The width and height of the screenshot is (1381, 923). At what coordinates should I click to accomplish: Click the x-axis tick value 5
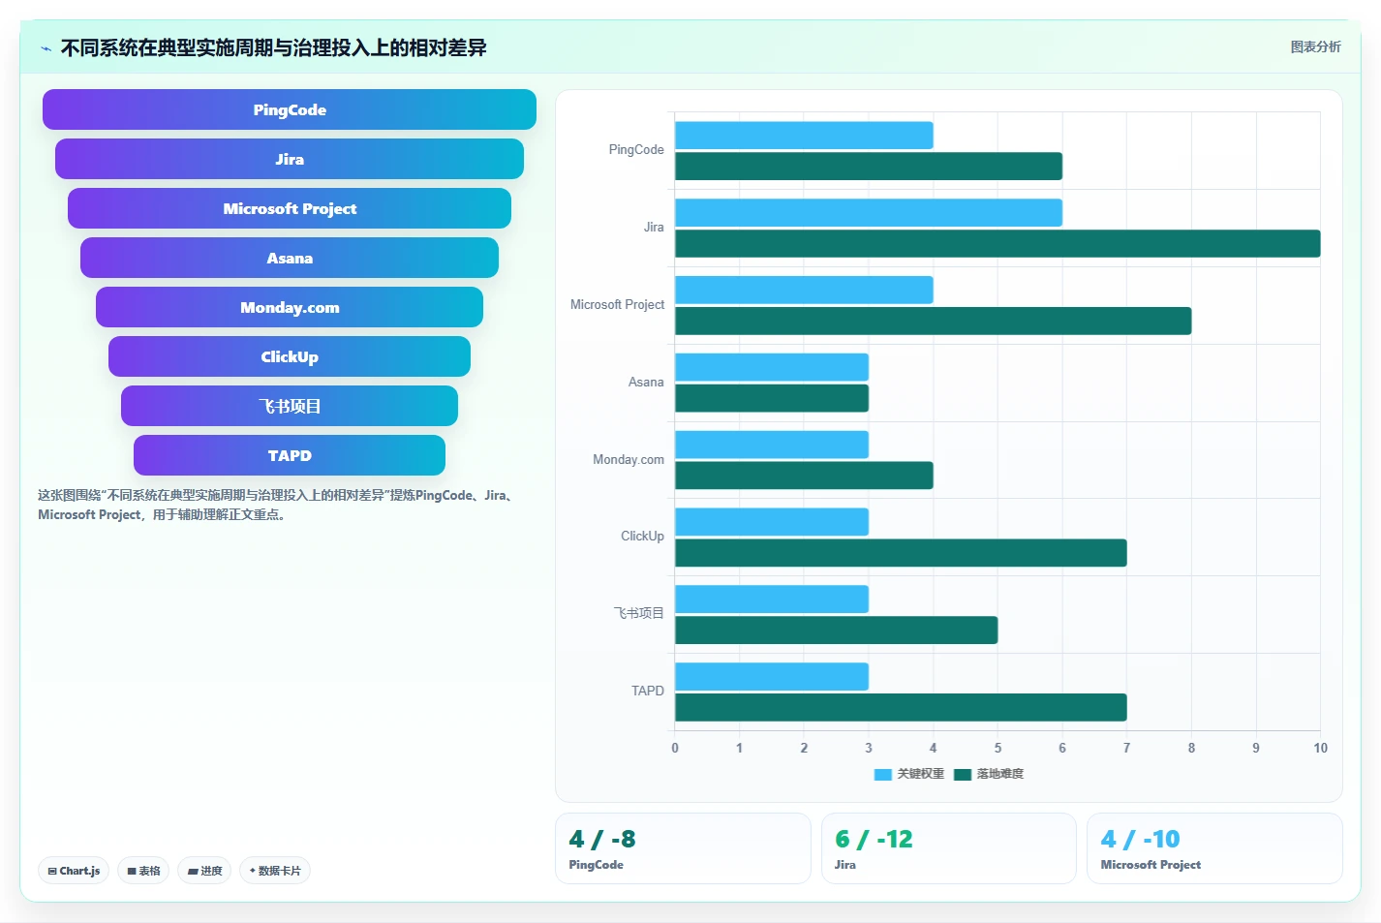(x=997, y=749)
